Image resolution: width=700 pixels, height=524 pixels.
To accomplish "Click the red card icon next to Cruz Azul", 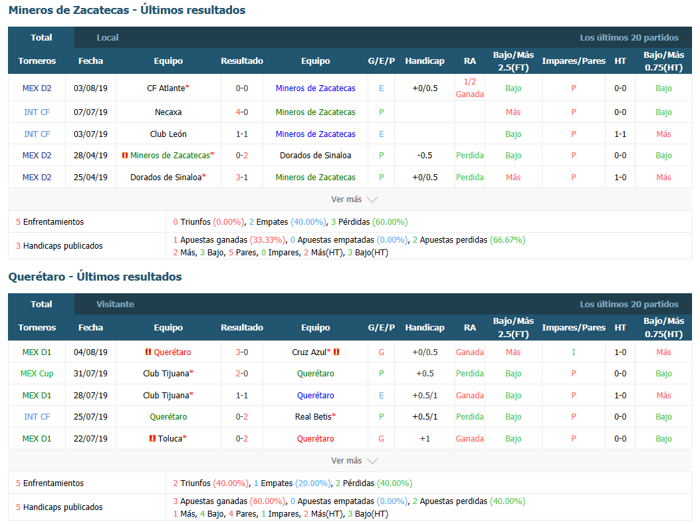I will point(336,352).
